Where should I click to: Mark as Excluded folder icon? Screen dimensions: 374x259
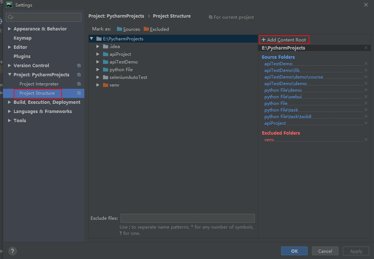pos(146,29)
